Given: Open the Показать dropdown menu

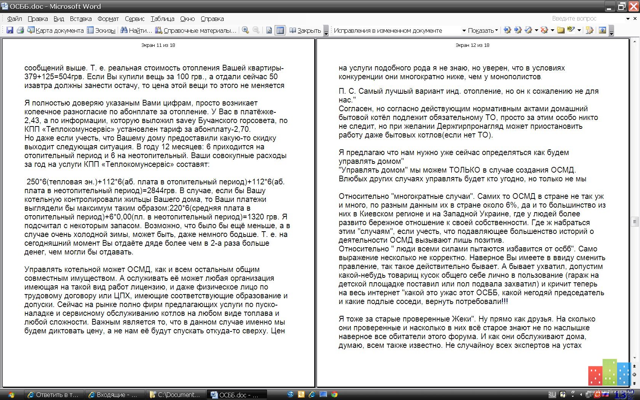Looking at the screenshot, I should 483,30.
